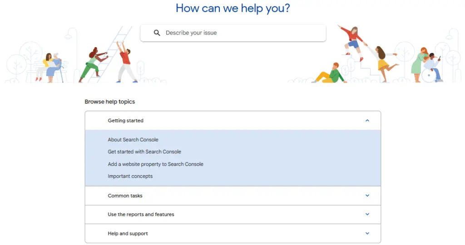The image size is (465, 245).
Task: Click the seated person in green sweater
Action: 332,74
